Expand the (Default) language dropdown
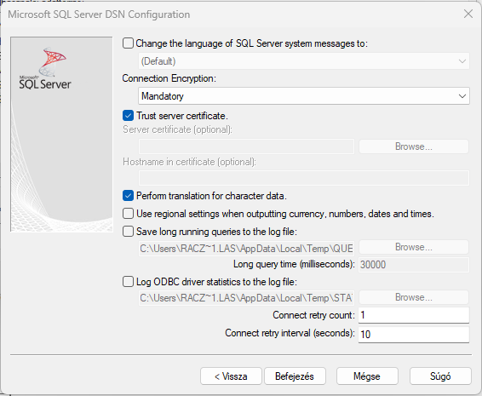 (304, 61)
